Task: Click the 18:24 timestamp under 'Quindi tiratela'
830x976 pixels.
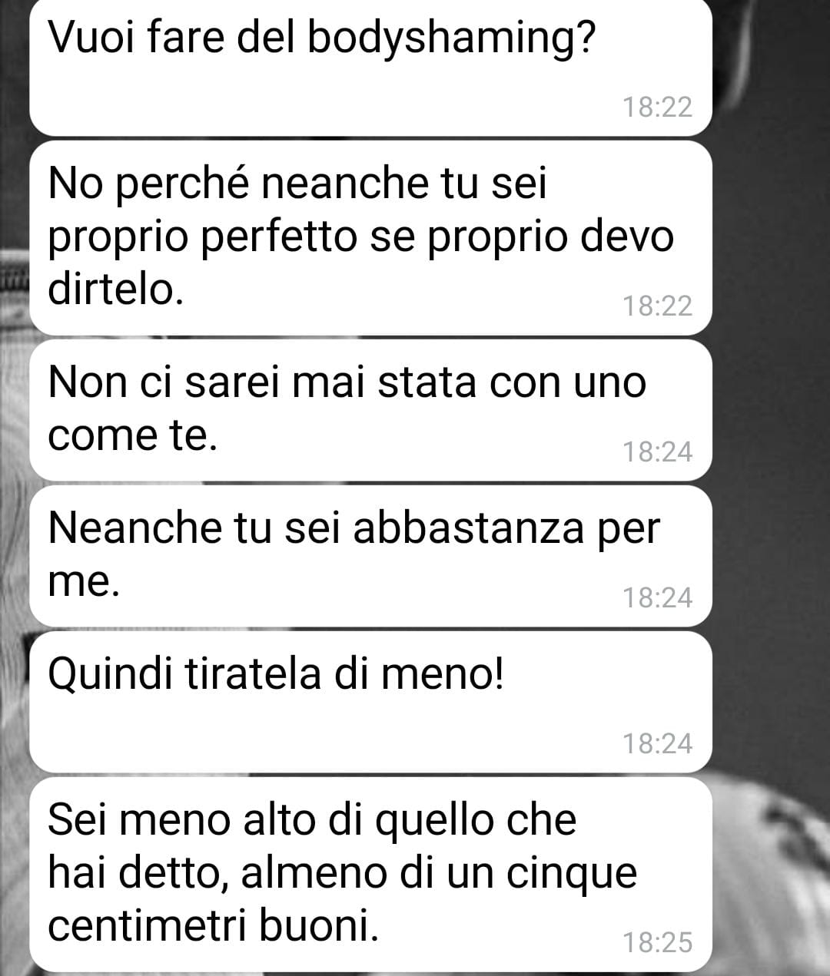Action: tap(657, 743)
